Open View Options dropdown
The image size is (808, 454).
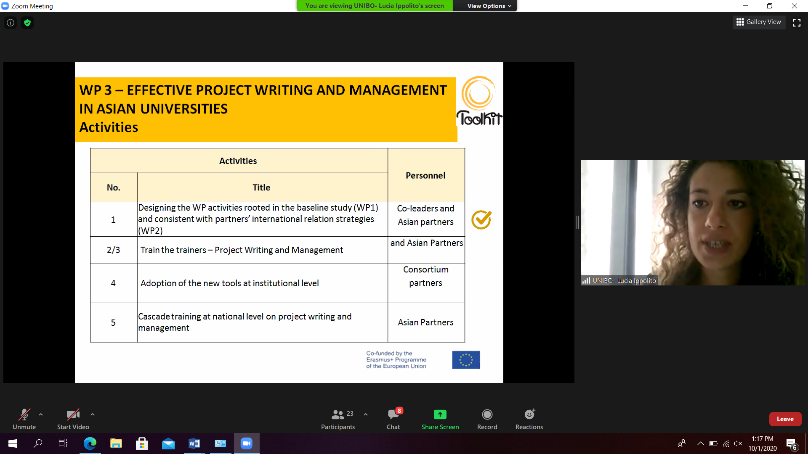(489, 6)
